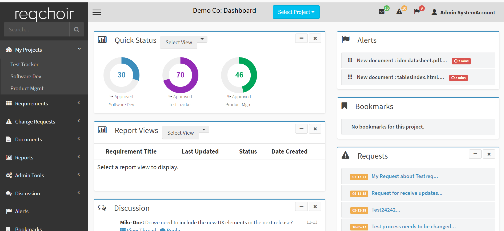Image resolution: width=504 pixels, height=231 pixels.
Task: Open Product Mgmt project in sidebar
Action: 27,88
